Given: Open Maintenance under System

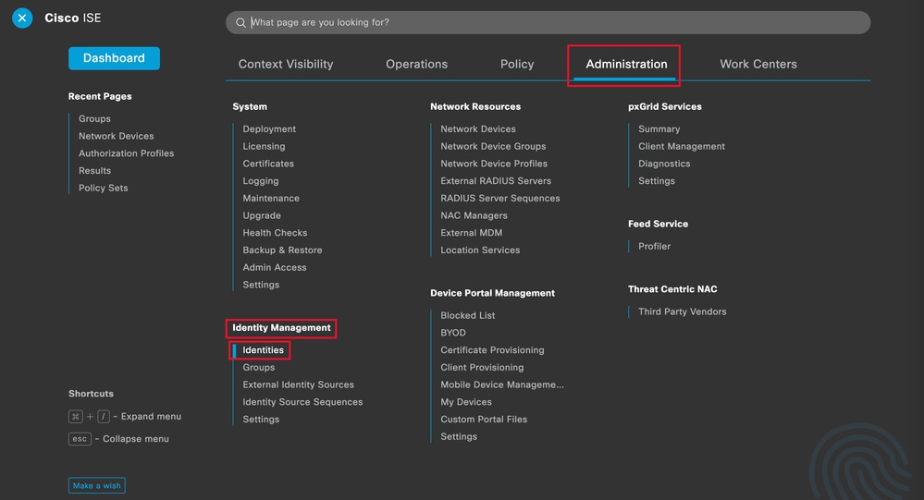Looking at the screenshot, I should (271, 199).
